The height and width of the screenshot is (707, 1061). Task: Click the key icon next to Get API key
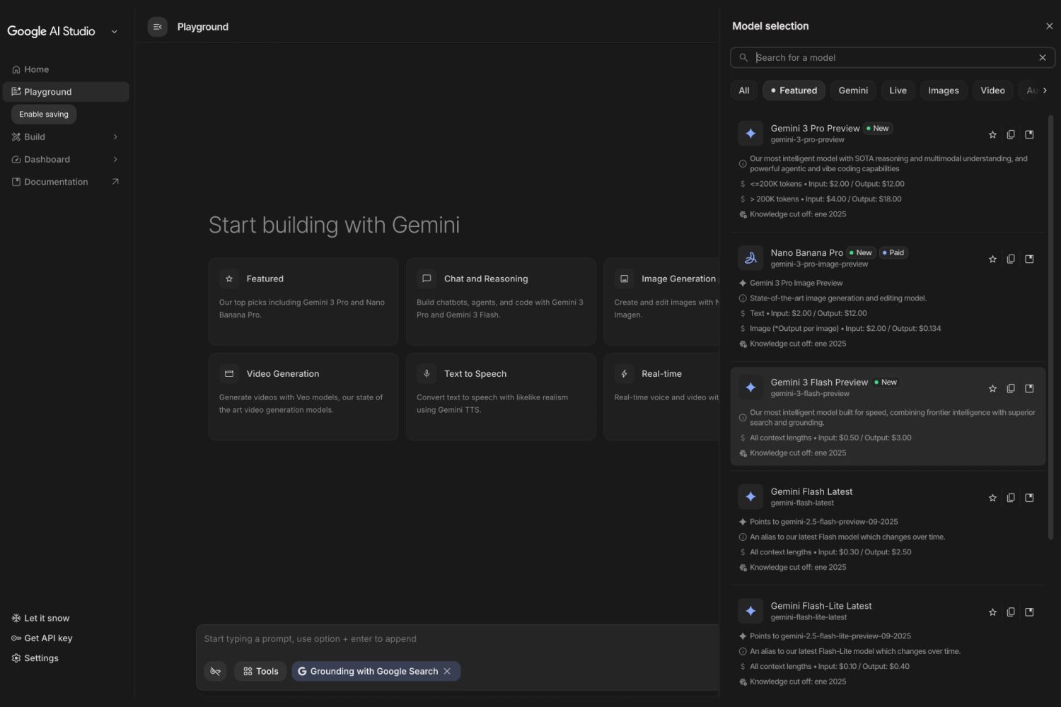coord(16,638)
